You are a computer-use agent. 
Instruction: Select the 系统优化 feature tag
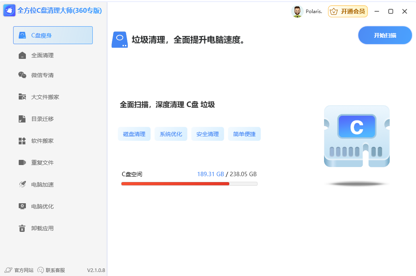[x=171, y=134]
